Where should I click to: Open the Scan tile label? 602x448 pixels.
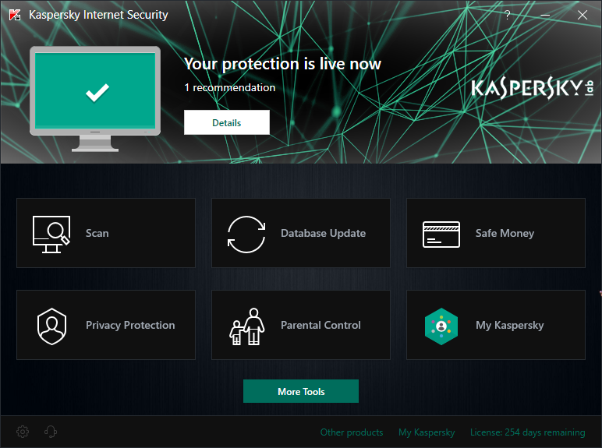point(97,233)
